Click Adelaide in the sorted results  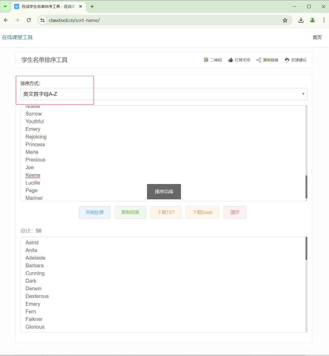(x=36, y=258)
